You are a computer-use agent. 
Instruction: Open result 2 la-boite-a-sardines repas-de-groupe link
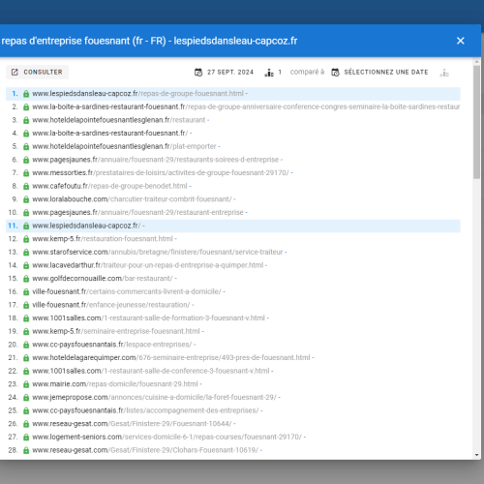click(246, 106)
